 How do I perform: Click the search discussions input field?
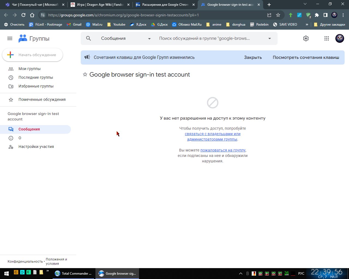click(x=210, y=38)
